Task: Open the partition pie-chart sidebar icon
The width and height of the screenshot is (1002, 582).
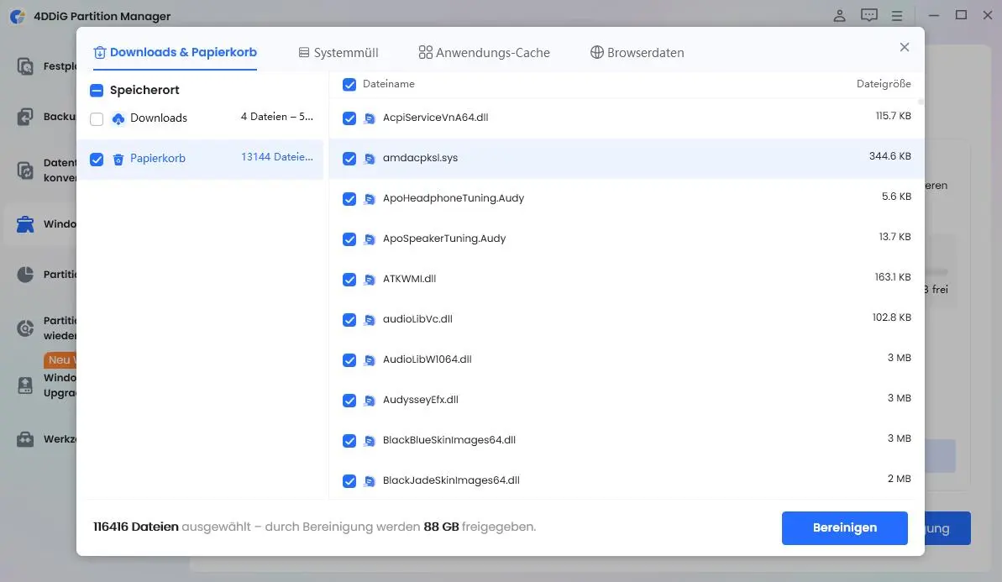Action: coord(25,274)
